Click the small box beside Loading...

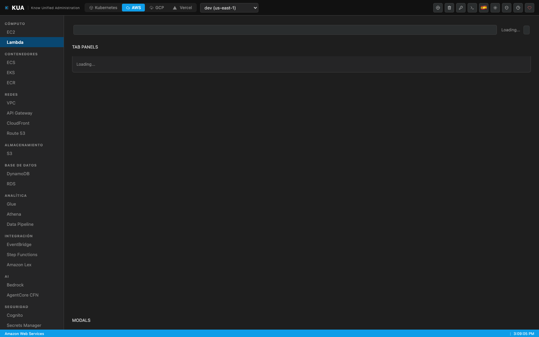(x=527, y=30)
